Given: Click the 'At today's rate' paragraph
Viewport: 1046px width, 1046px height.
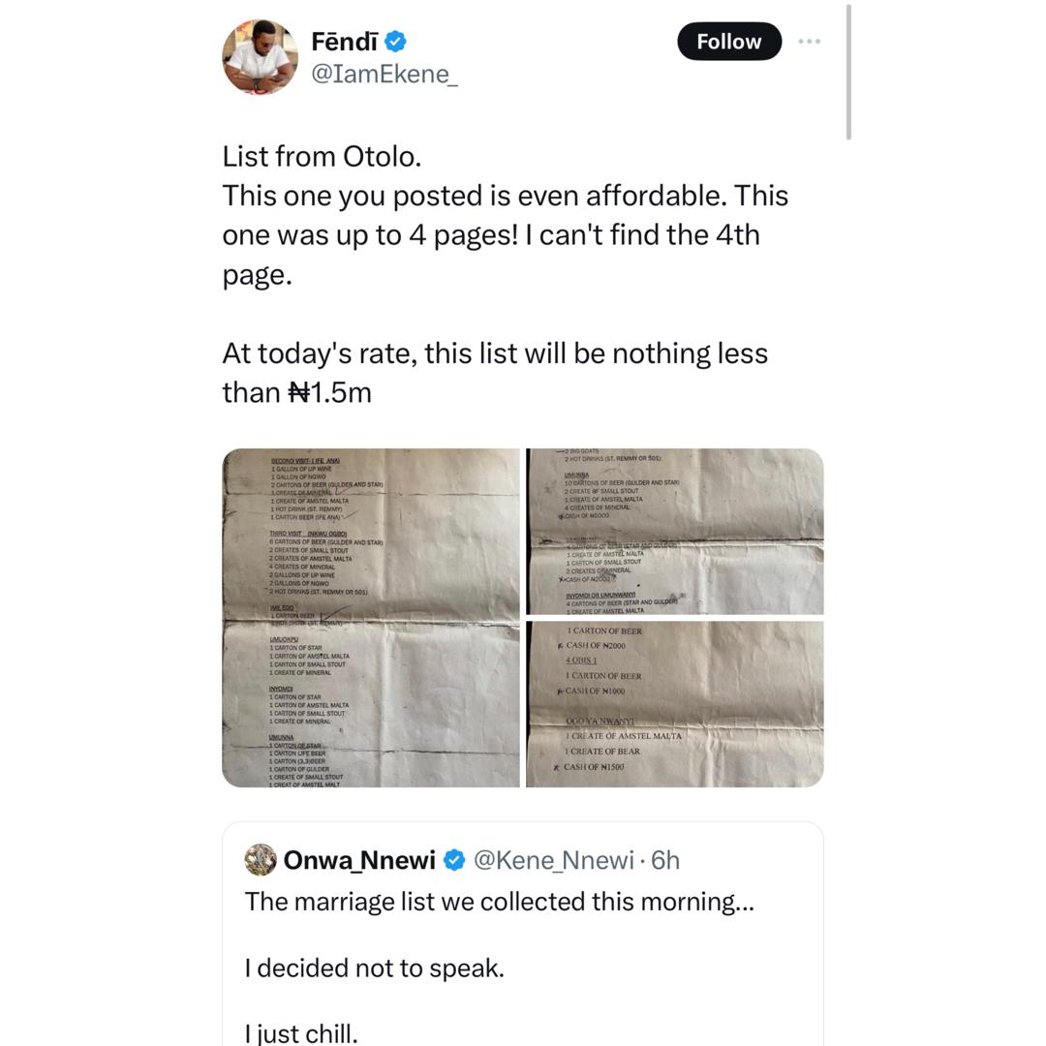Looking at the screenshot, I should [x=494, y=372].
